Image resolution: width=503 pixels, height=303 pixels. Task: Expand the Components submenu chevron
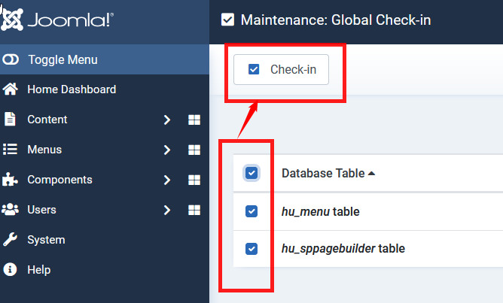coord(167,180)
